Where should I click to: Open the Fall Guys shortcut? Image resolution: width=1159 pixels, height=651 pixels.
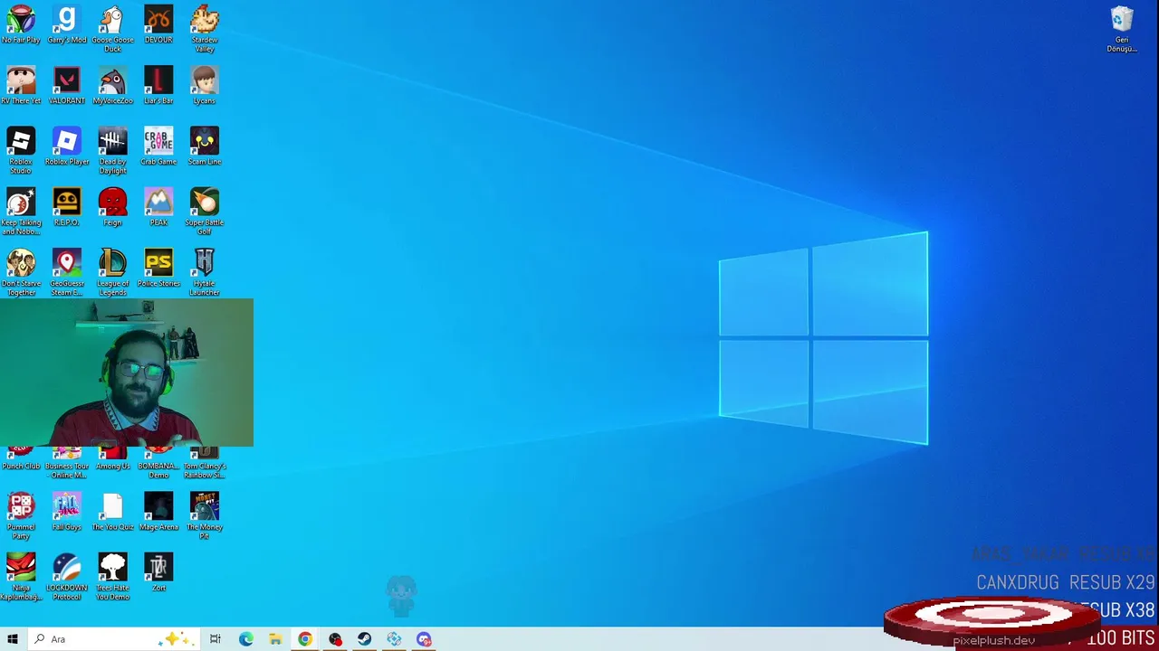click(x=66, y=512)
